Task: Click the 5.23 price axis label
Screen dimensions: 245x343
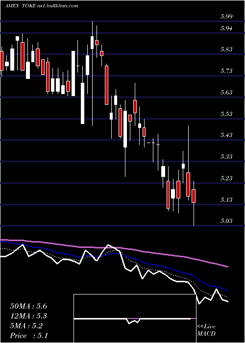Action: [226, 178]
